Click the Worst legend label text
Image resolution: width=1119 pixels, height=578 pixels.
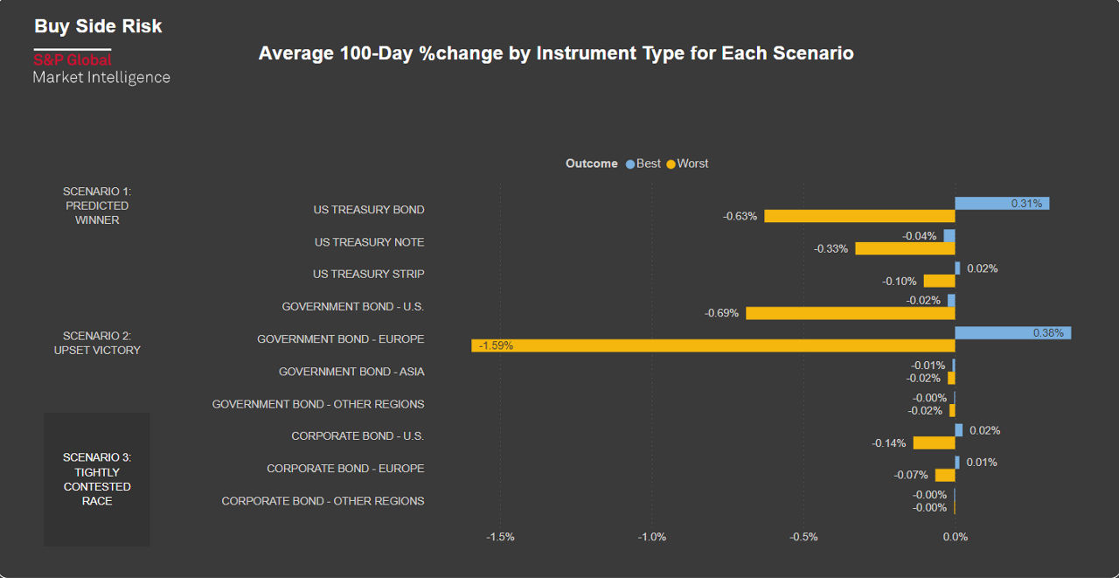(x=692, y=164)
